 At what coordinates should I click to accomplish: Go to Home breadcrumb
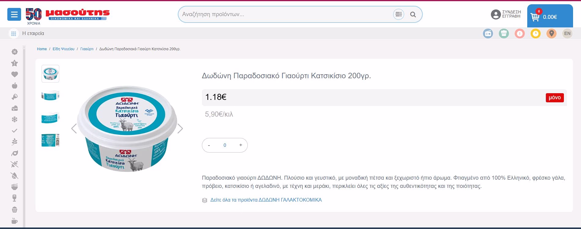[x=42, y=49]
